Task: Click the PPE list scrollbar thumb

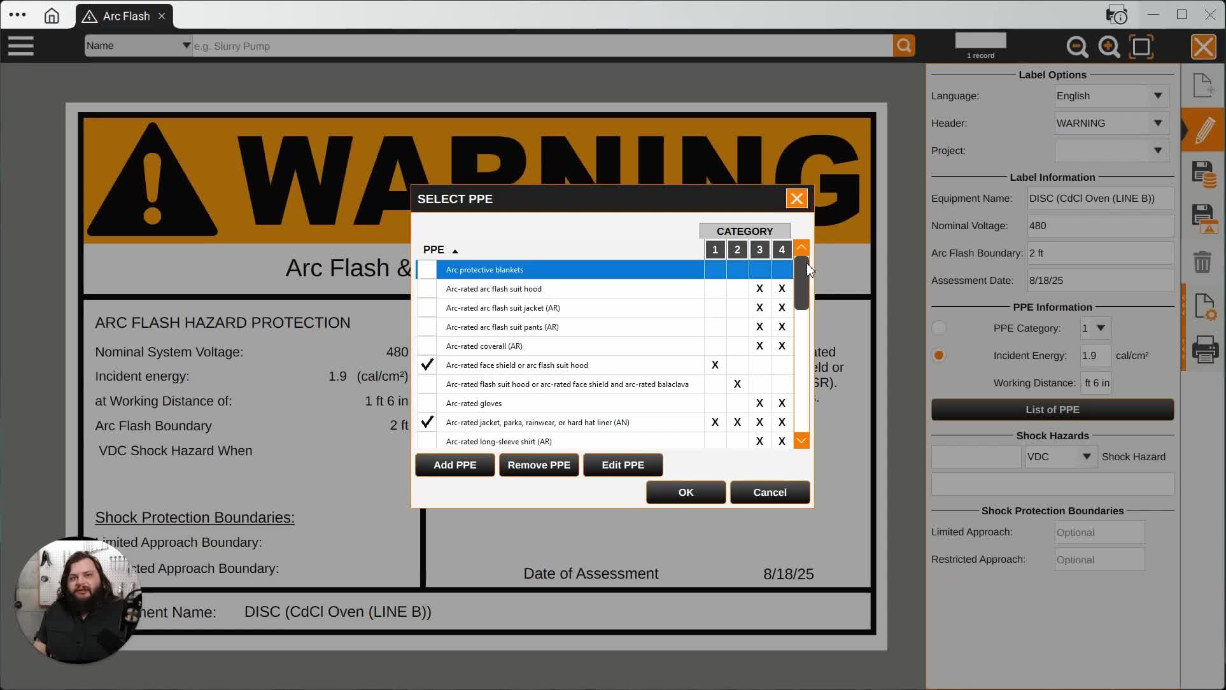Action: 801,283
